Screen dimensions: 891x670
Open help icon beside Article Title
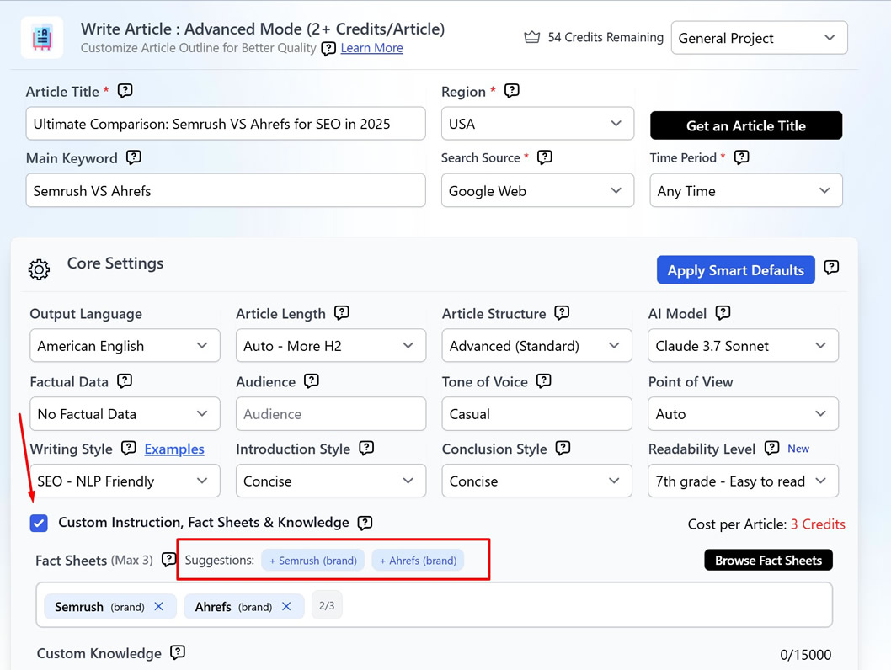125,91
